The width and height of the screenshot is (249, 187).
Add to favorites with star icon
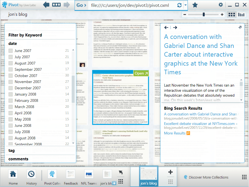click(x=195, y=5)
